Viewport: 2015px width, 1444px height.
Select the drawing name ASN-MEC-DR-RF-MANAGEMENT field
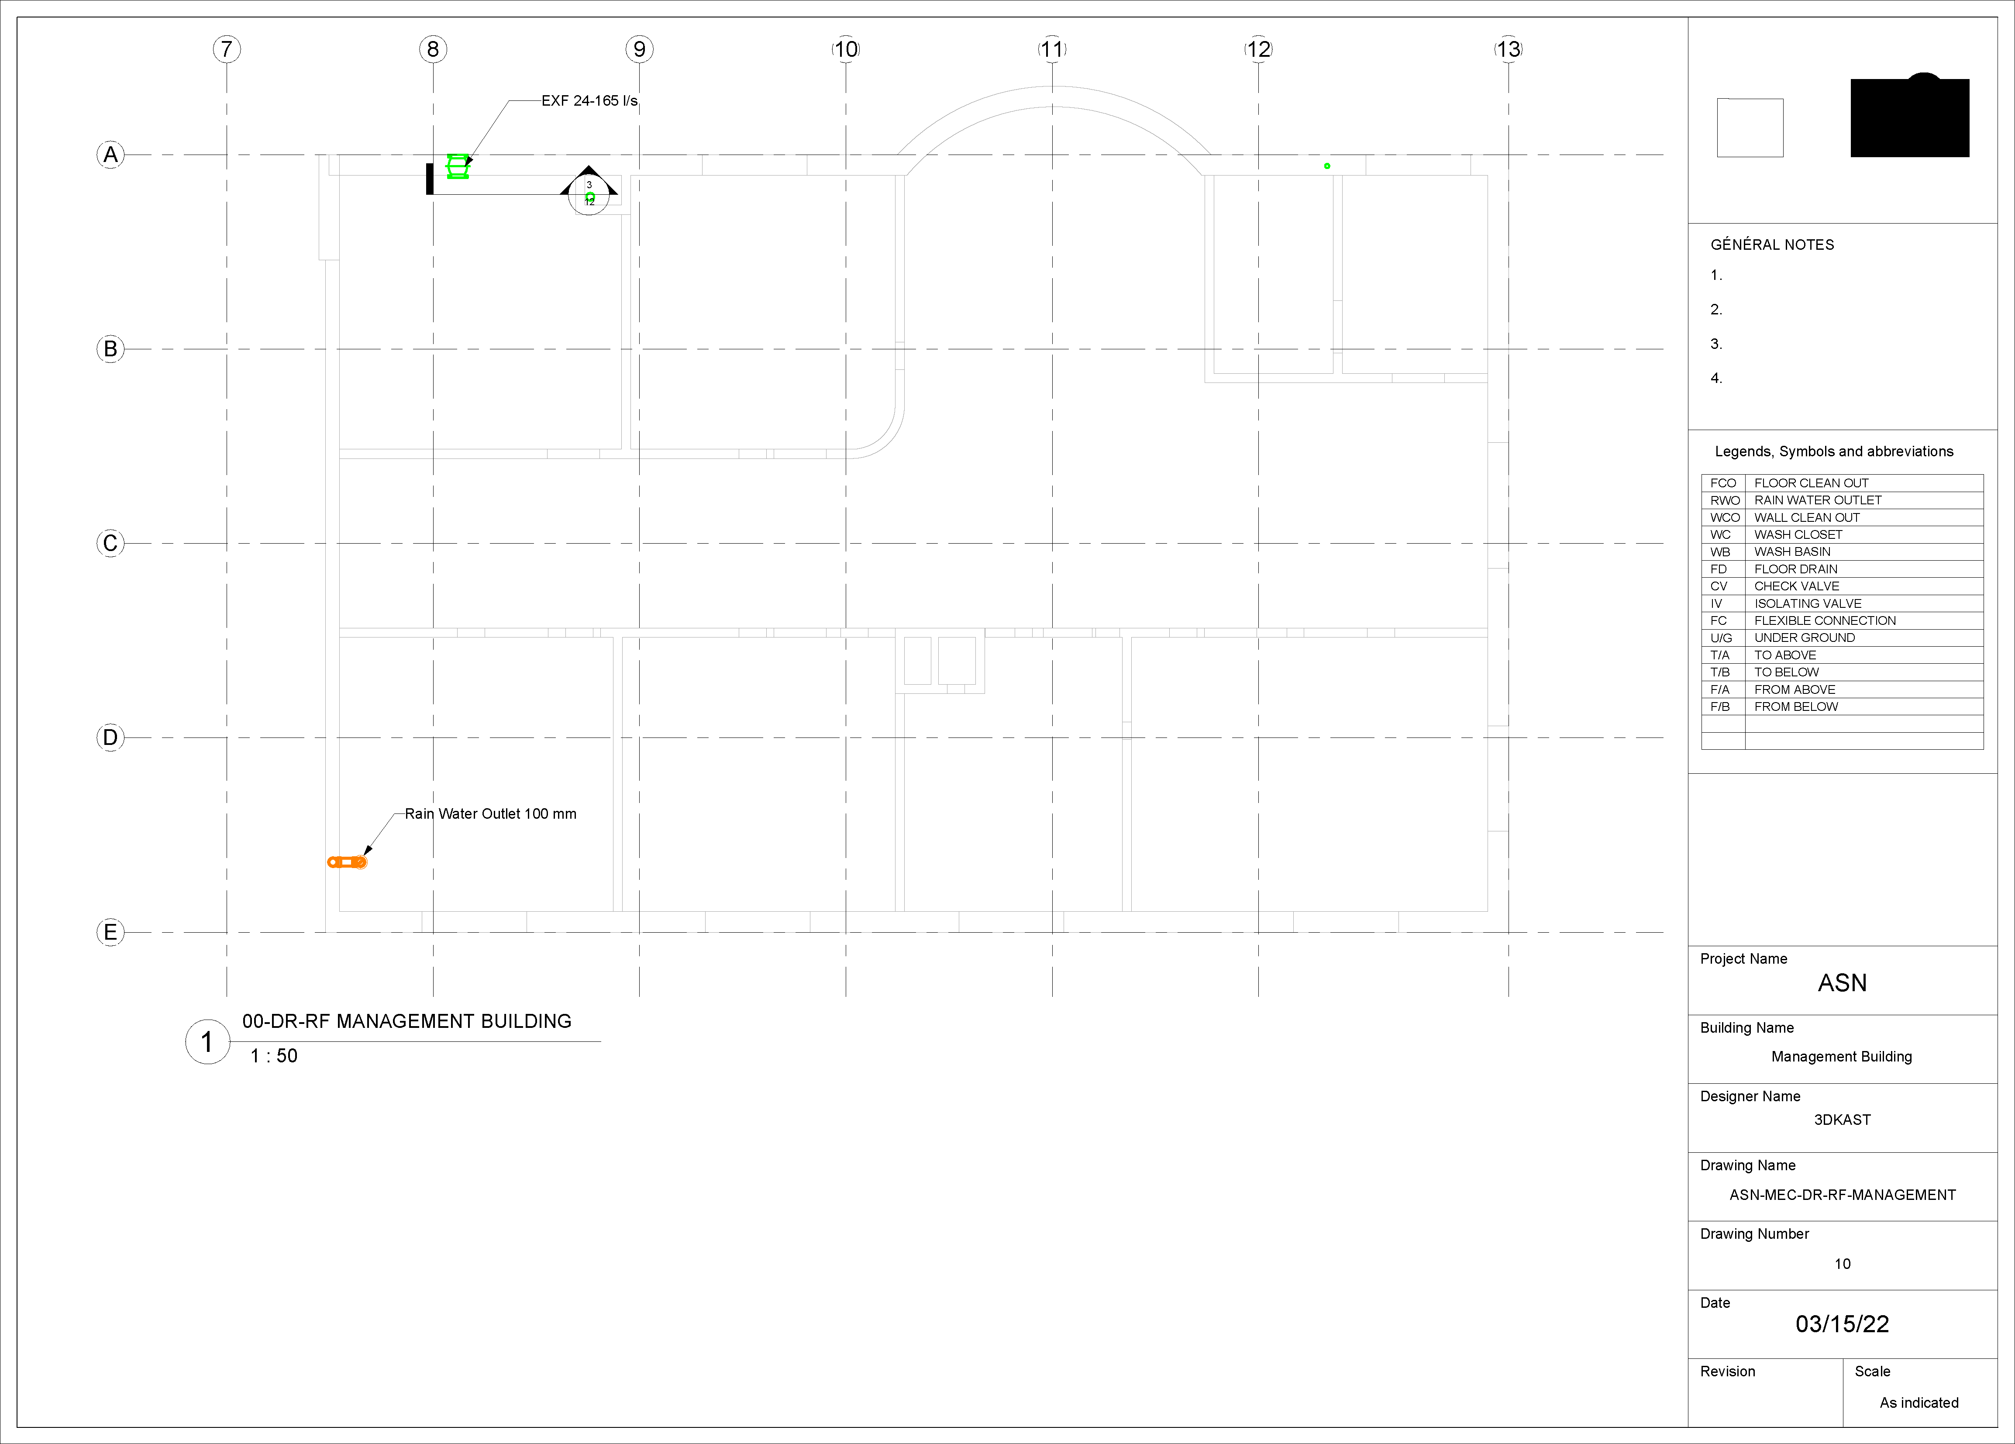(1842, 1195)
